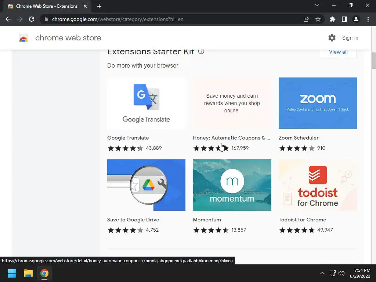
Task: Click the Zoom Scheduler title
Action: tap(299, 138)
